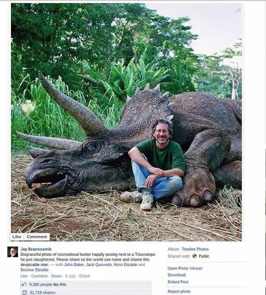
Task: Click the Comment button on the photo overlay
Action: pos(37,236)
